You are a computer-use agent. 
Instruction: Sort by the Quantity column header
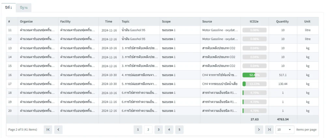282,21
